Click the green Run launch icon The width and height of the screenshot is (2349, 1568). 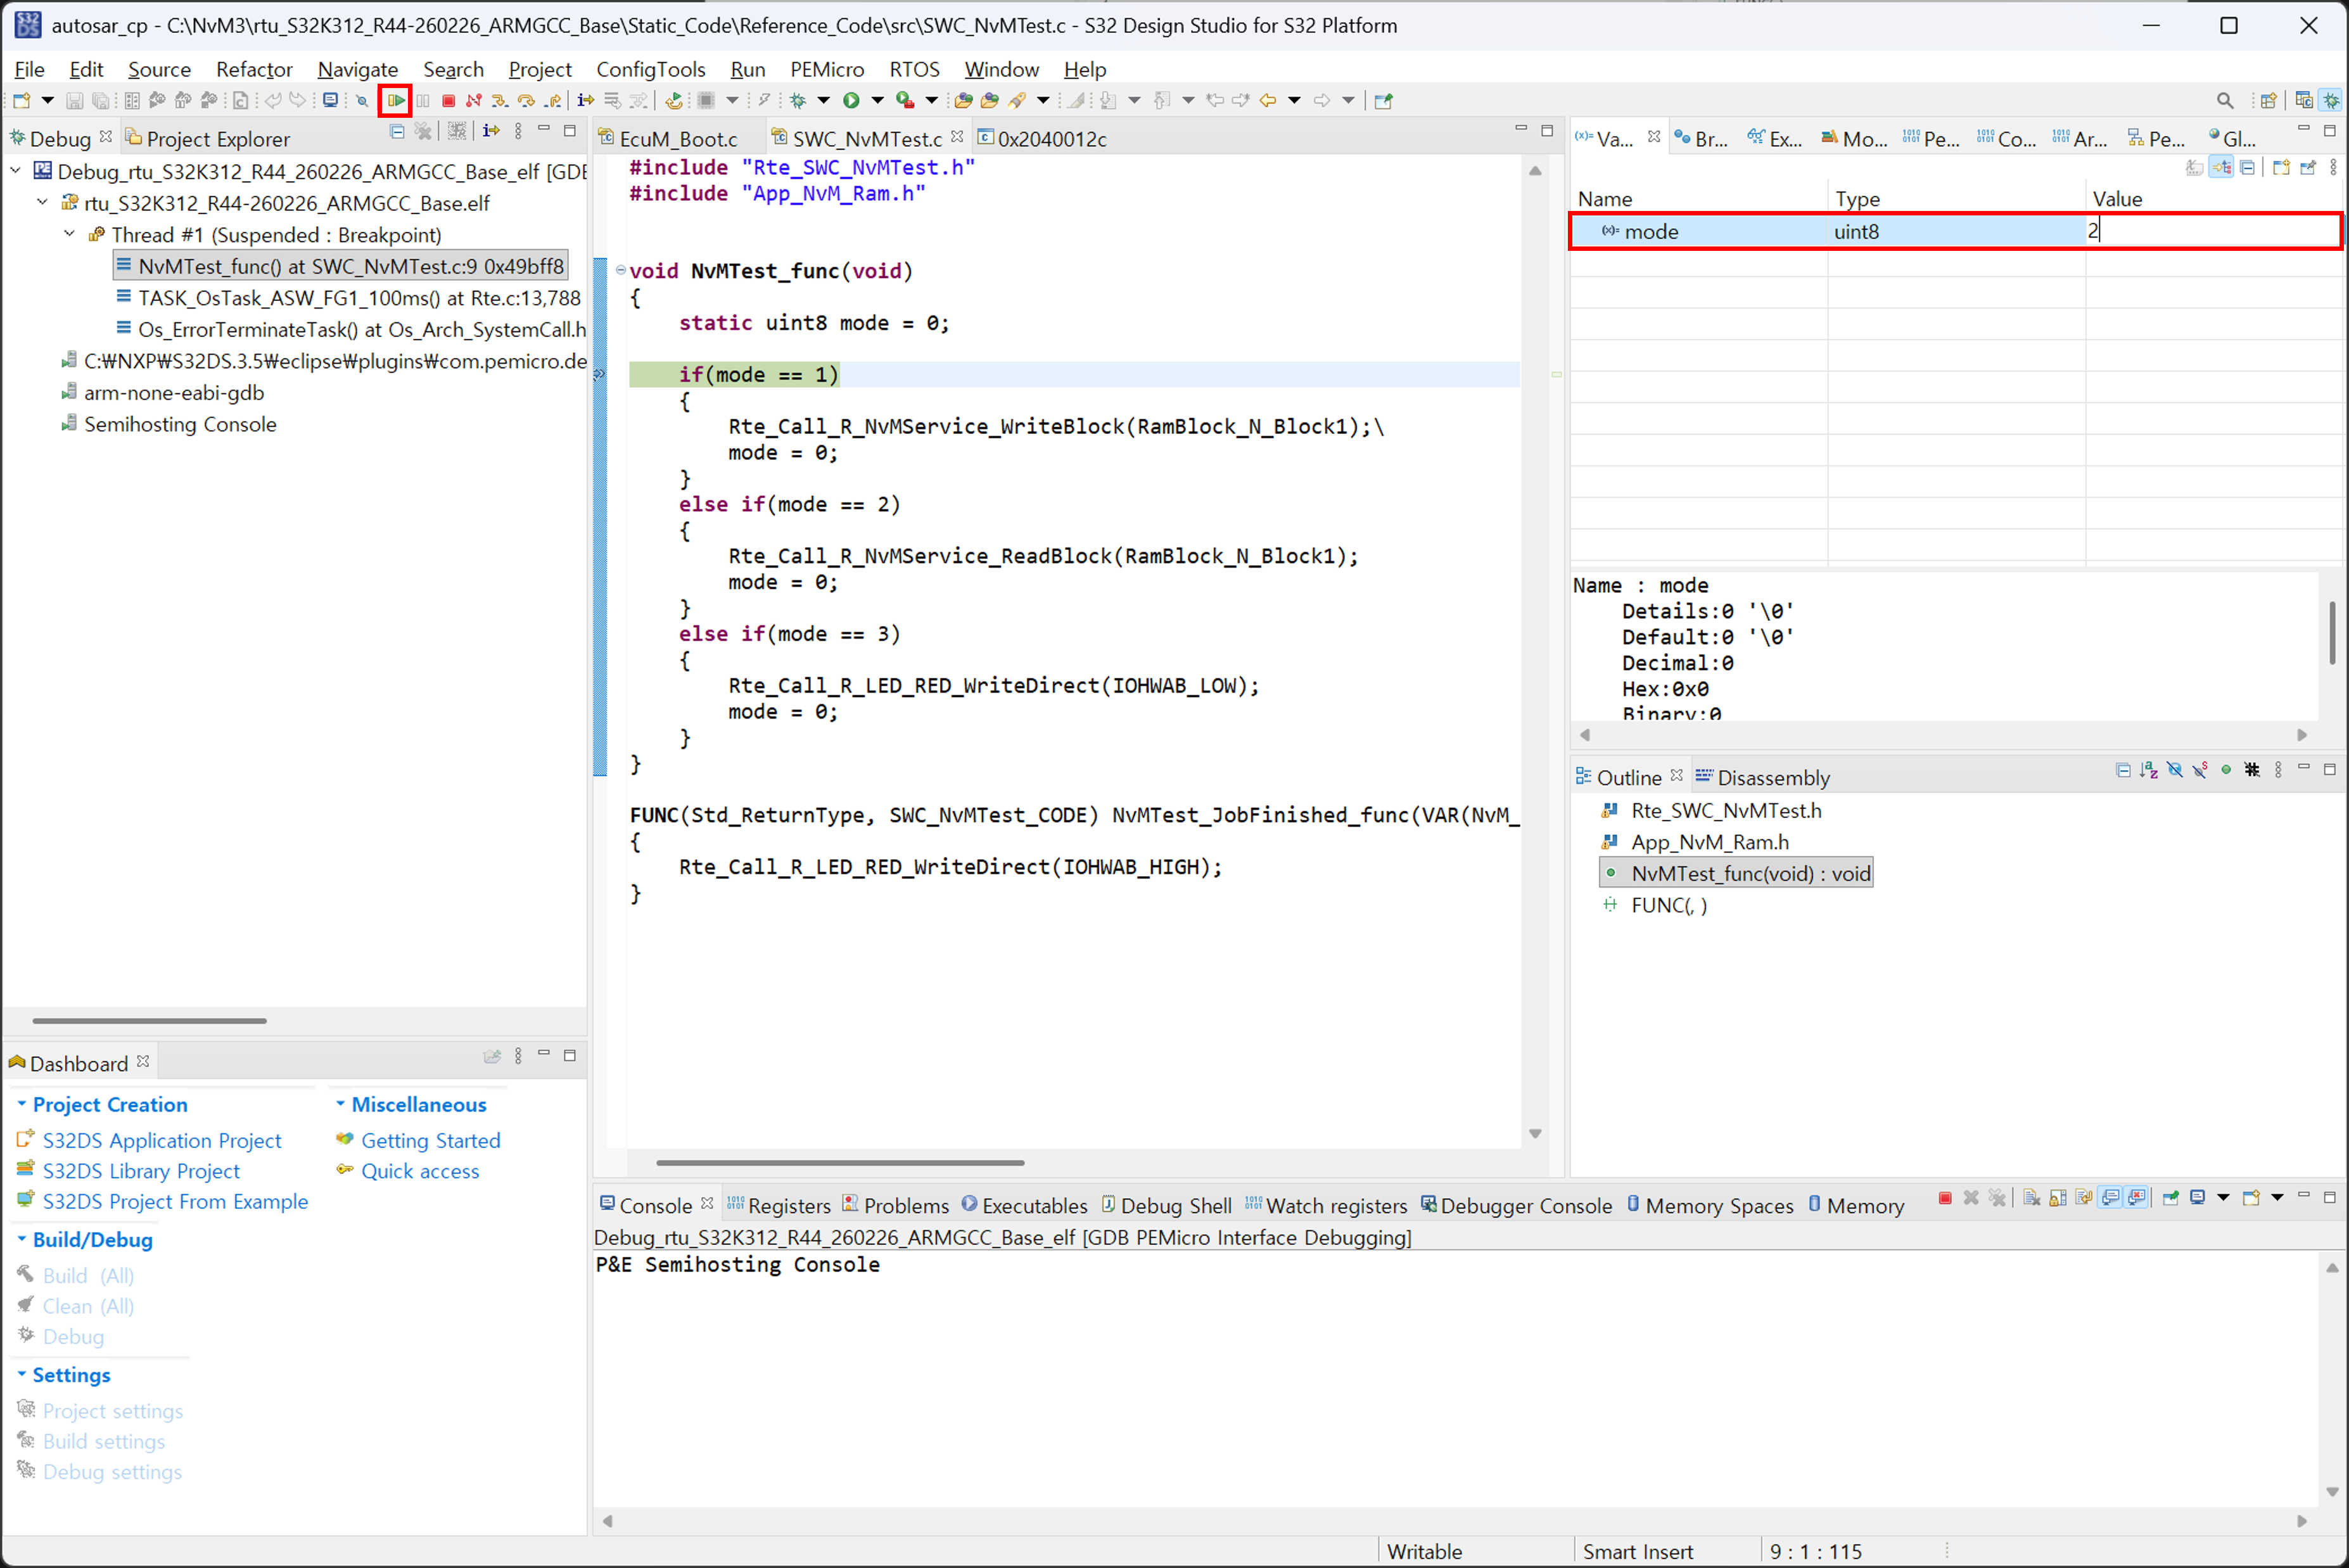851,100
